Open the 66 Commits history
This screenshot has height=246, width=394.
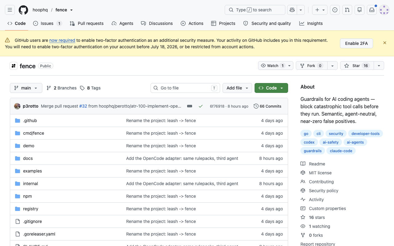(267, 106)
